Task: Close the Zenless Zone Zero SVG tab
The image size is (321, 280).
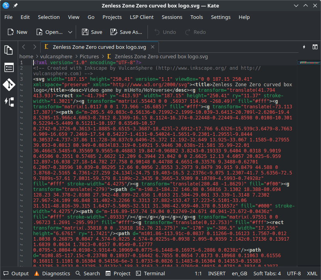Action: pos(152,47)
